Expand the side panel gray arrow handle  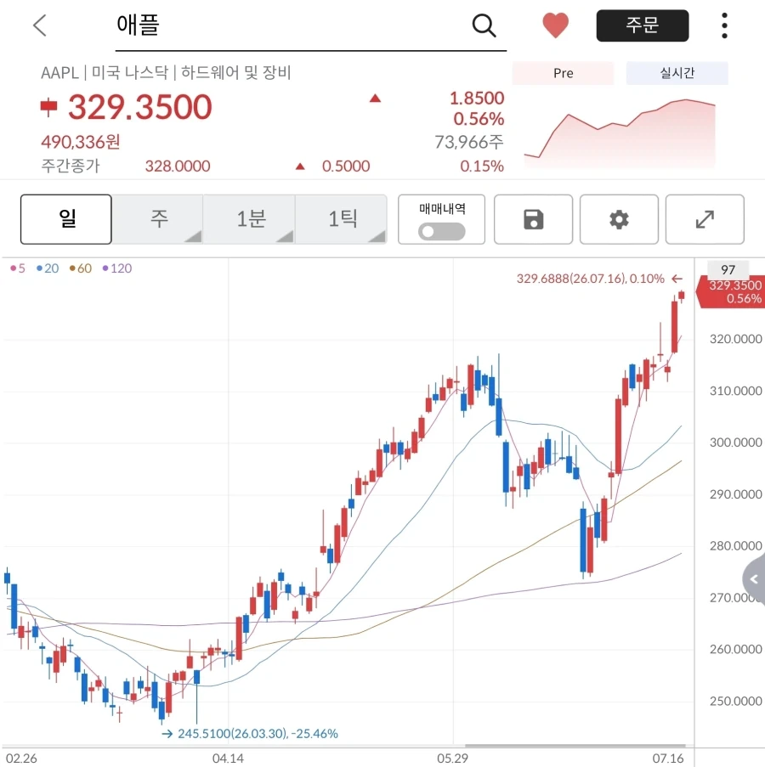[x=754, y=579]
